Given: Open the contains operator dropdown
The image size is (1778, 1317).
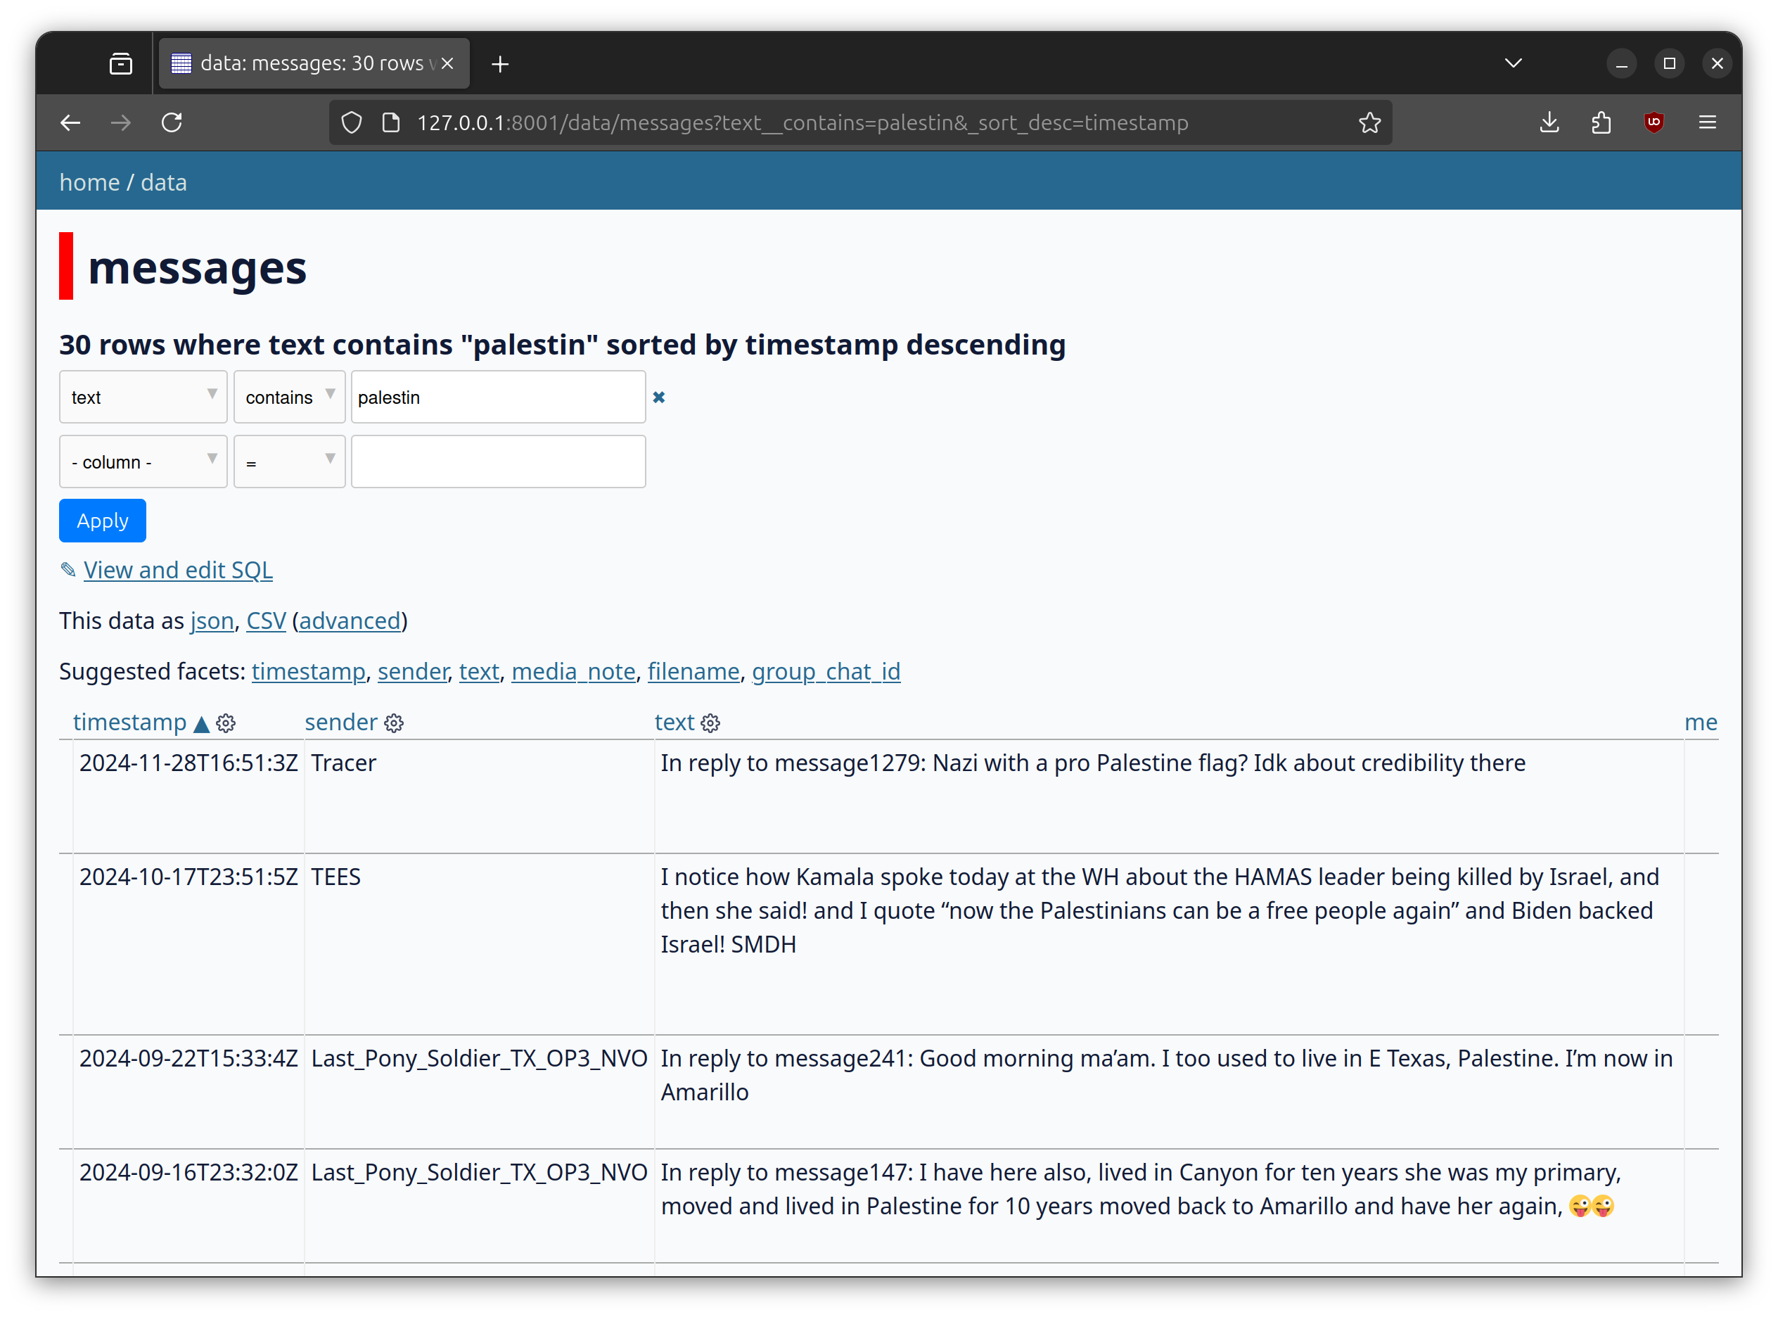Looking at the screenshot, I should 289,397.
